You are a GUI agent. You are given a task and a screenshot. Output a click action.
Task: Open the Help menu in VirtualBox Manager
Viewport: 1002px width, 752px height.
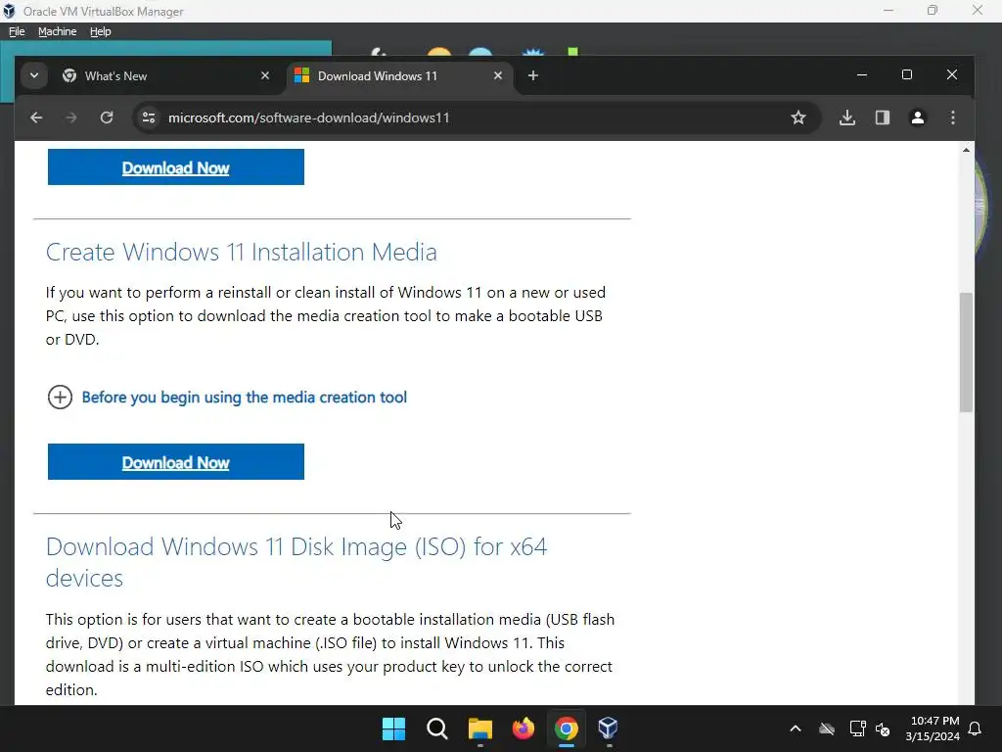click(101, 31)
